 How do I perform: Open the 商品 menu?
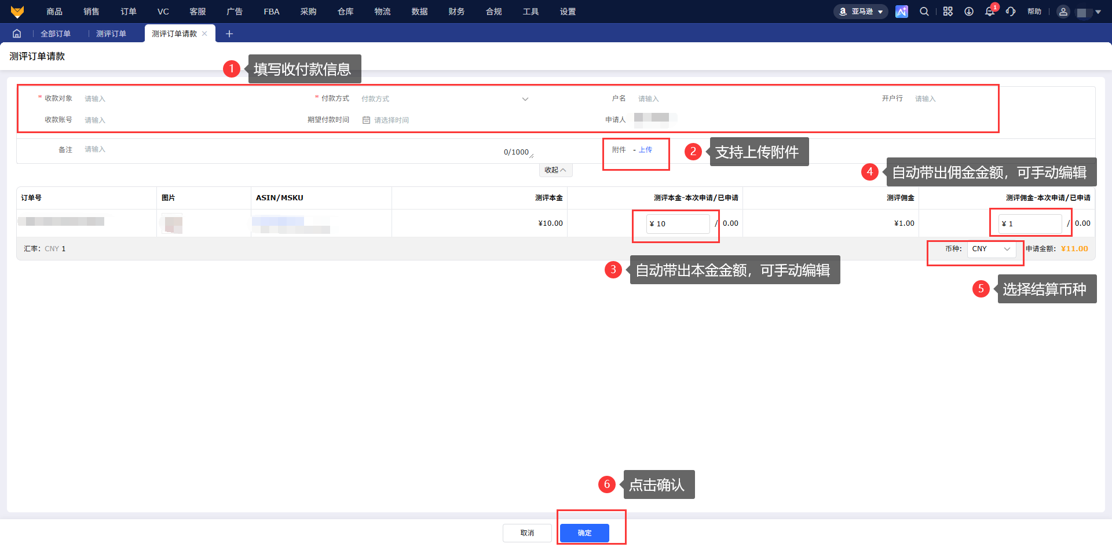point(54,12)
